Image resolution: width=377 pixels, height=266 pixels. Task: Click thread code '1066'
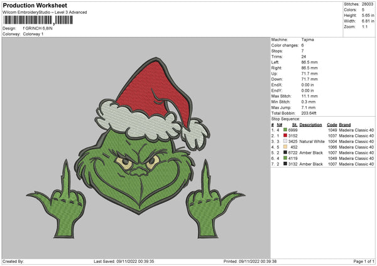tap(332, 147)
